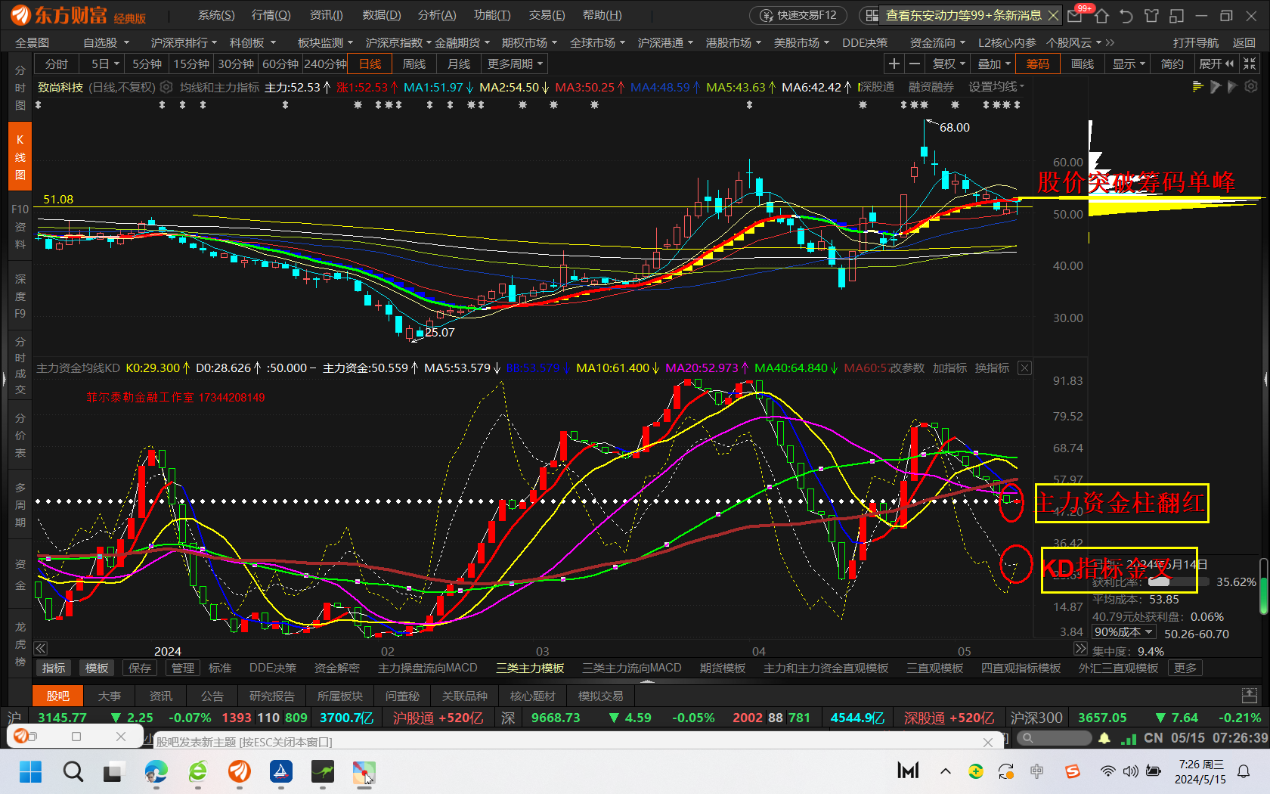Screen dimensions: 1270x794
Task: Click the 三类主力流向MACD template
Action: pyautogui.click(x=631, y=668)
